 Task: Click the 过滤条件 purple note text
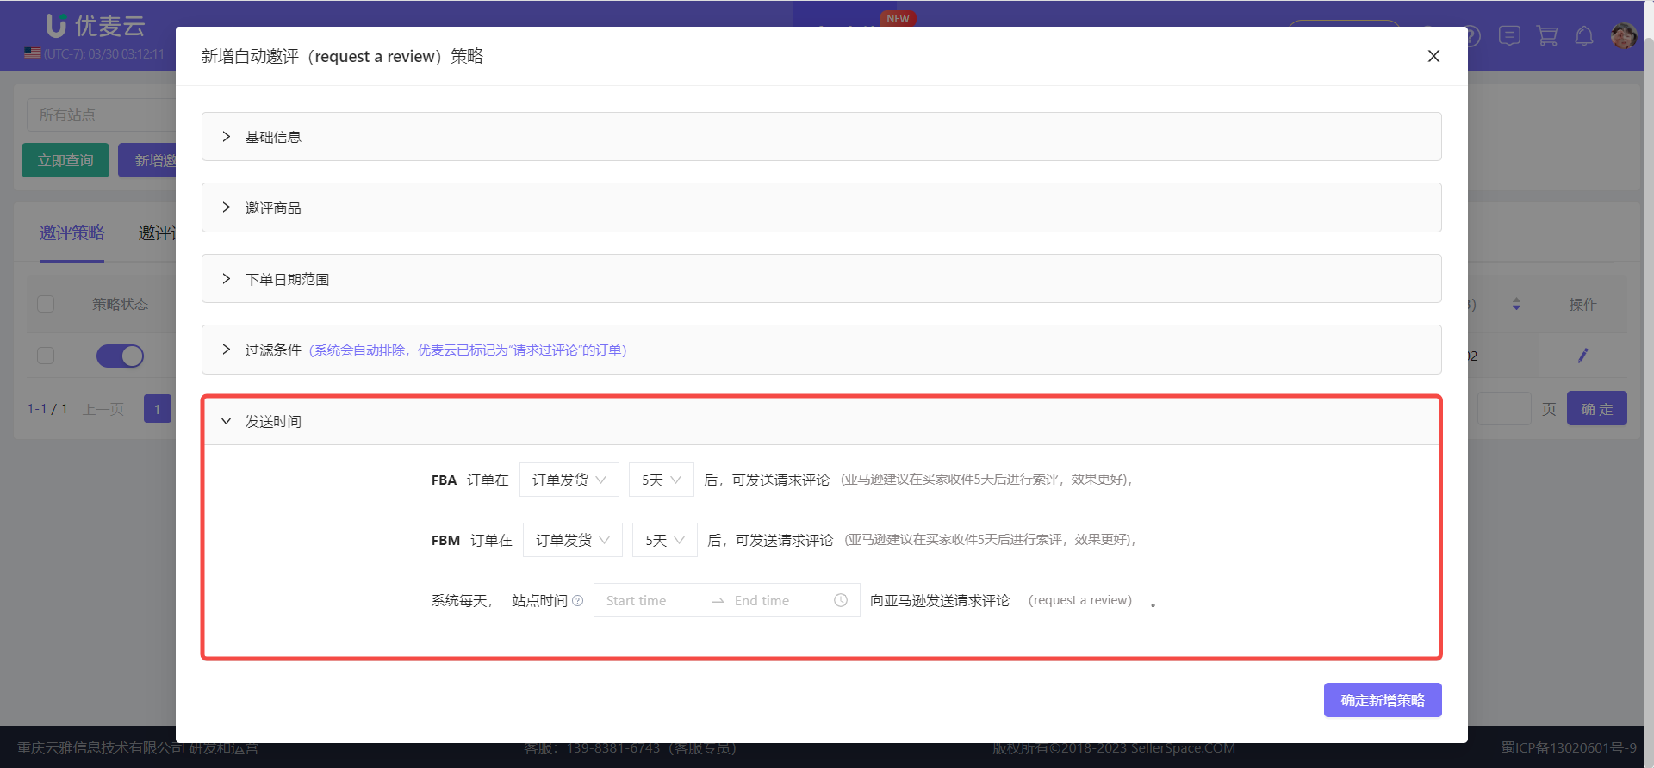click(468, 350)
